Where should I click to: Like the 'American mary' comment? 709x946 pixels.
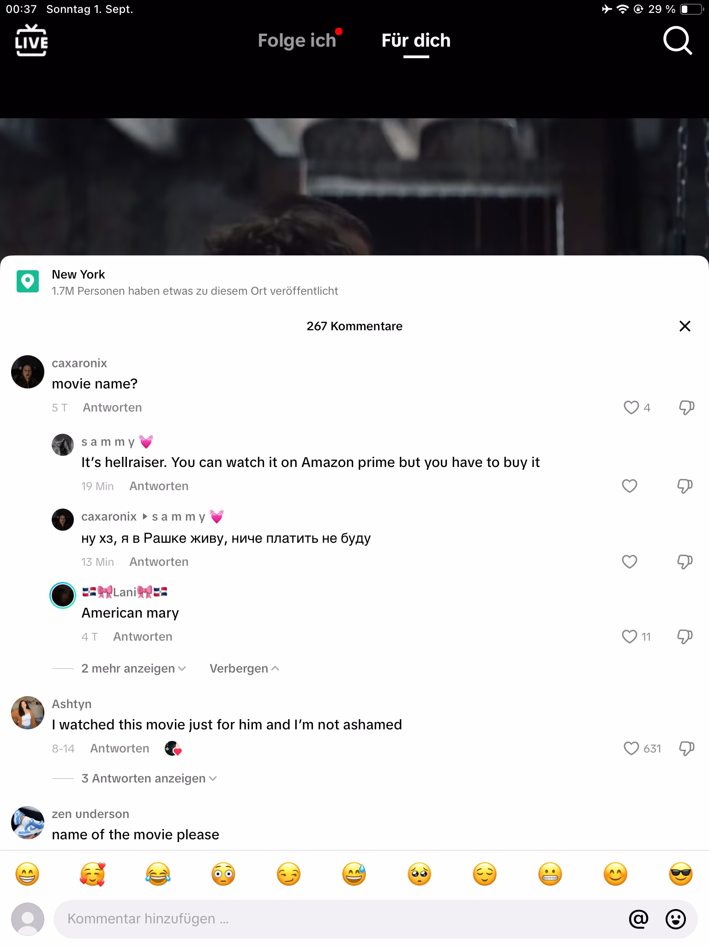(629, 637)
